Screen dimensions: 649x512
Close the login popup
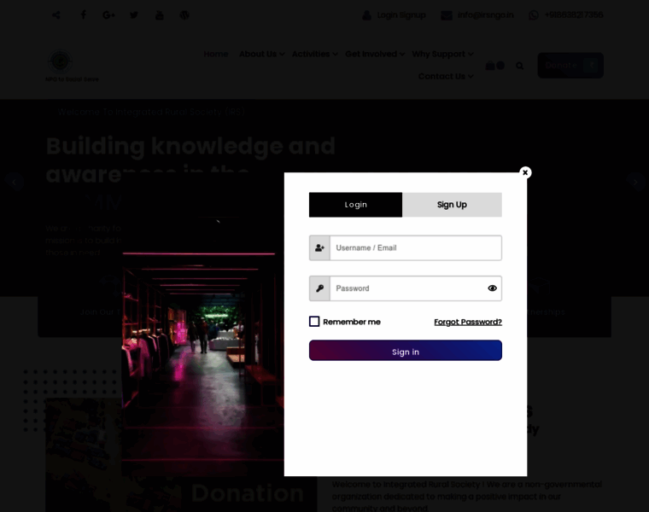click(x=525, y=172)
